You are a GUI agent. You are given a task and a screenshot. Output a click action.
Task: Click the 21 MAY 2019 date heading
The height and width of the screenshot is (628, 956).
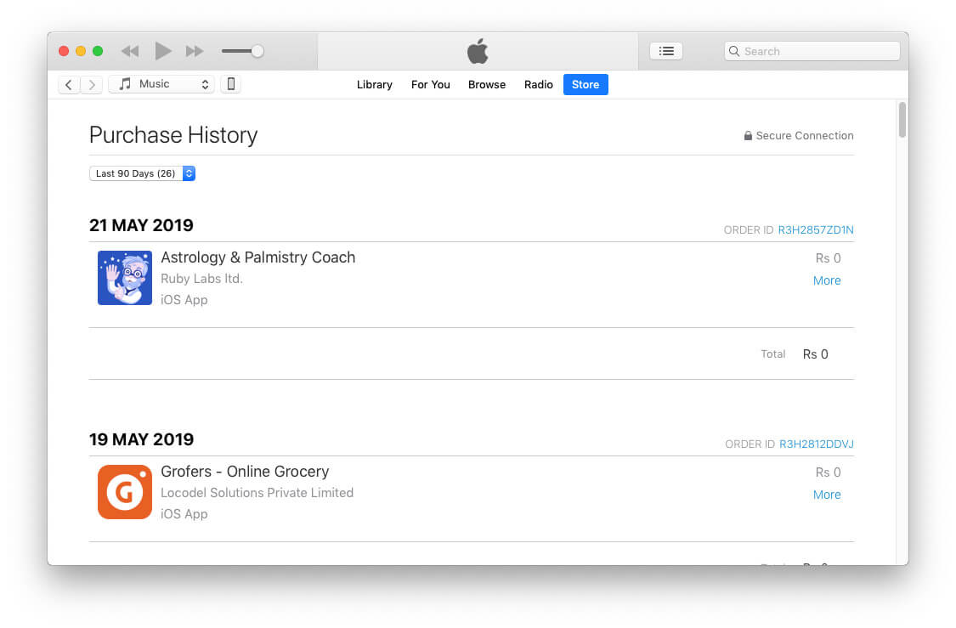pyautogui.click(x=141, y=225)
